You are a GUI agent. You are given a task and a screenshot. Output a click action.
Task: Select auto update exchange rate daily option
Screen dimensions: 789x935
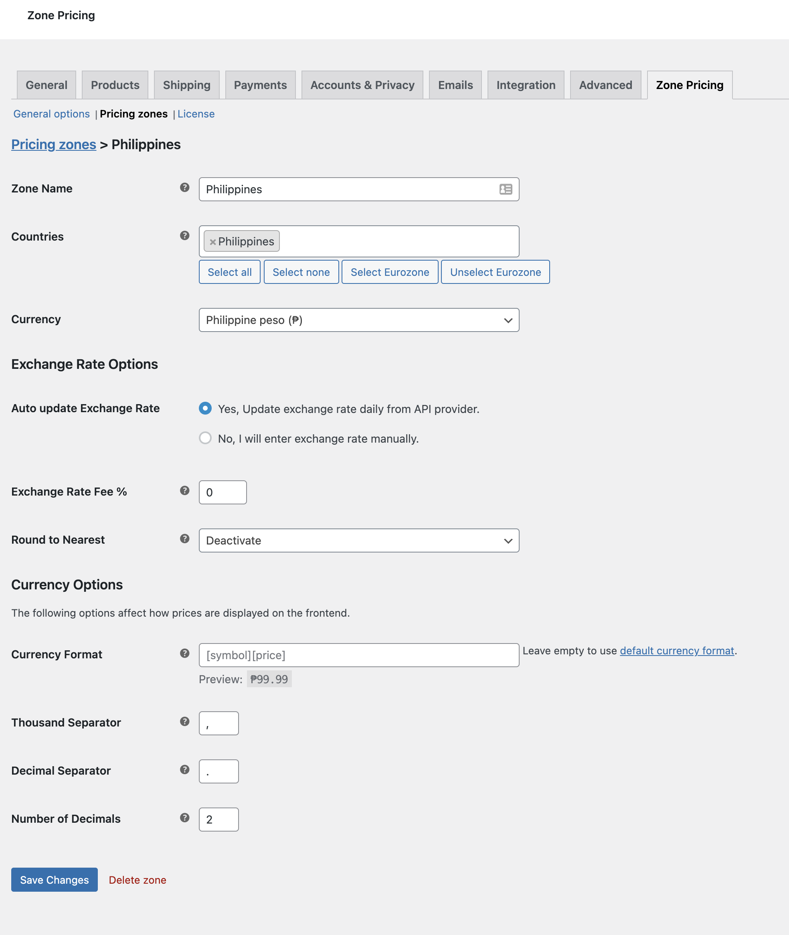point(205,409)
